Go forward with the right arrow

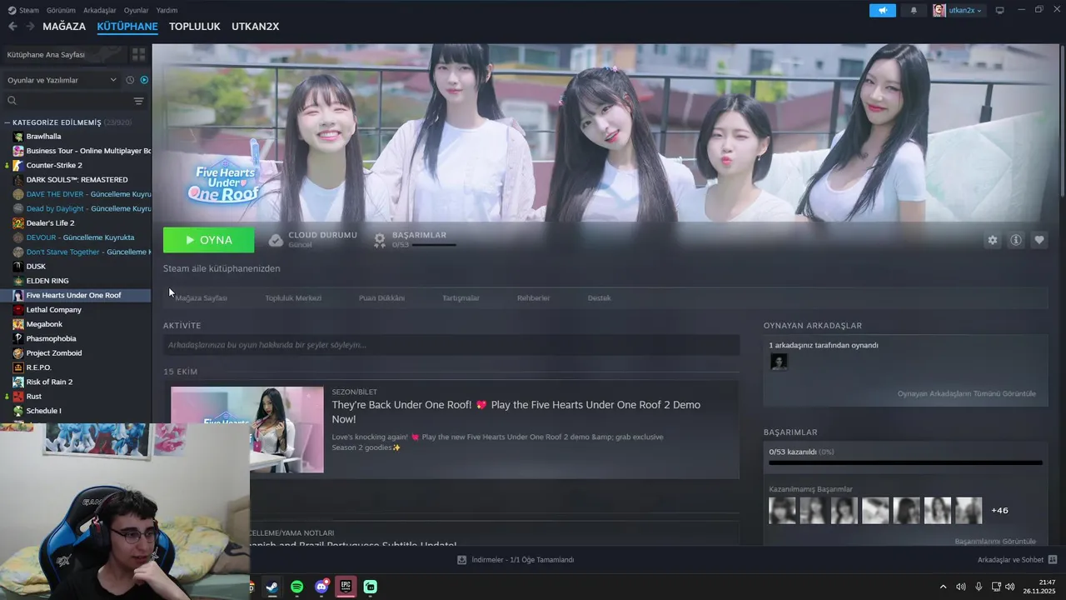[30, 27]
